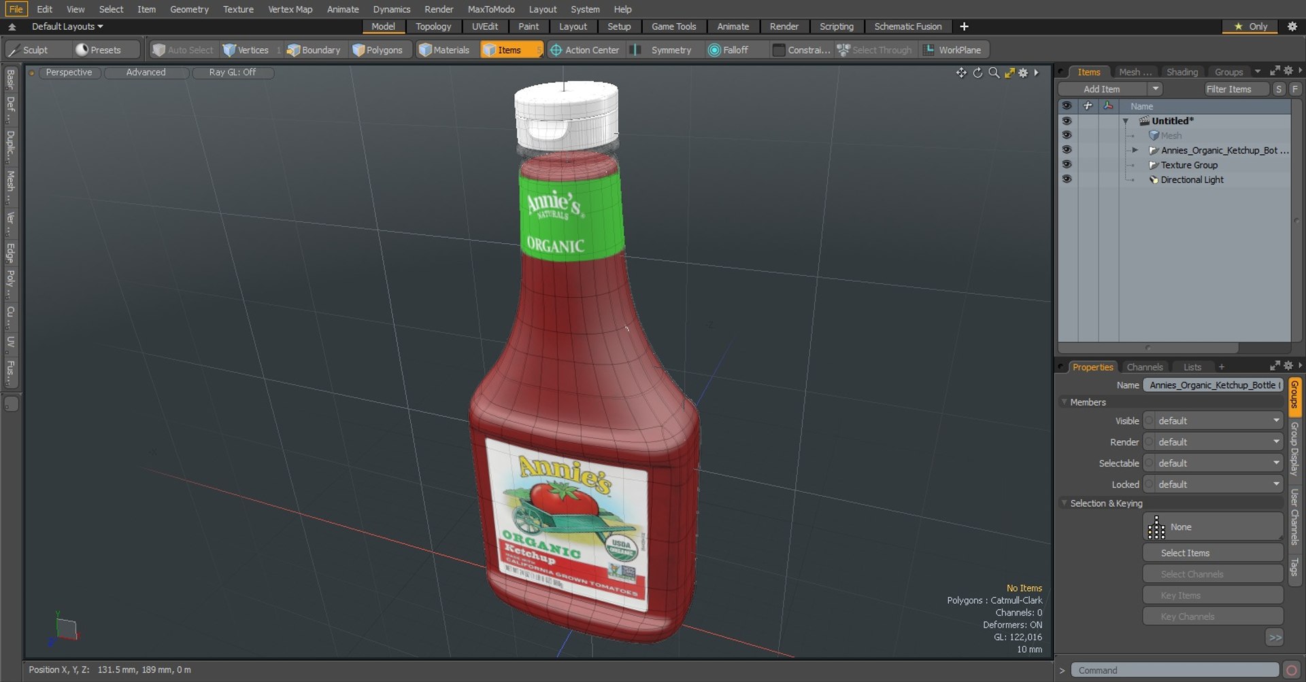Open the Geometry menu

click(189, 9)
